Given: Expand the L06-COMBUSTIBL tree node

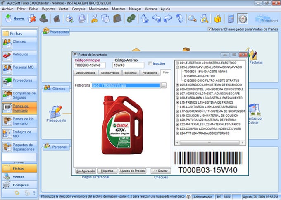Looking at the screenshot, I should [x=177, y=89].
